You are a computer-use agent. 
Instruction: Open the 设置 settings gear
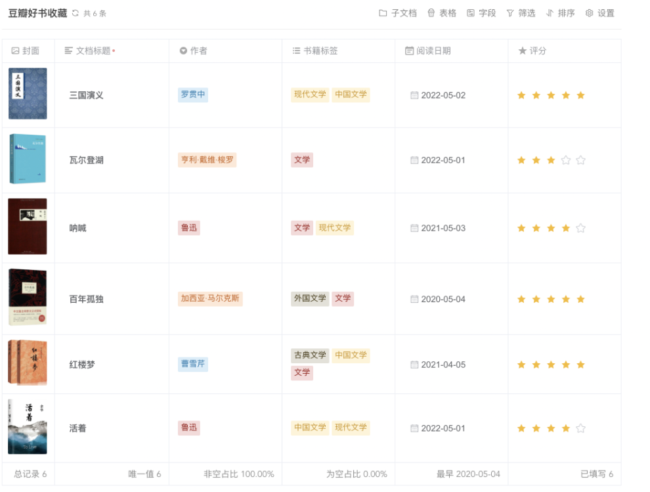[599, 13]
